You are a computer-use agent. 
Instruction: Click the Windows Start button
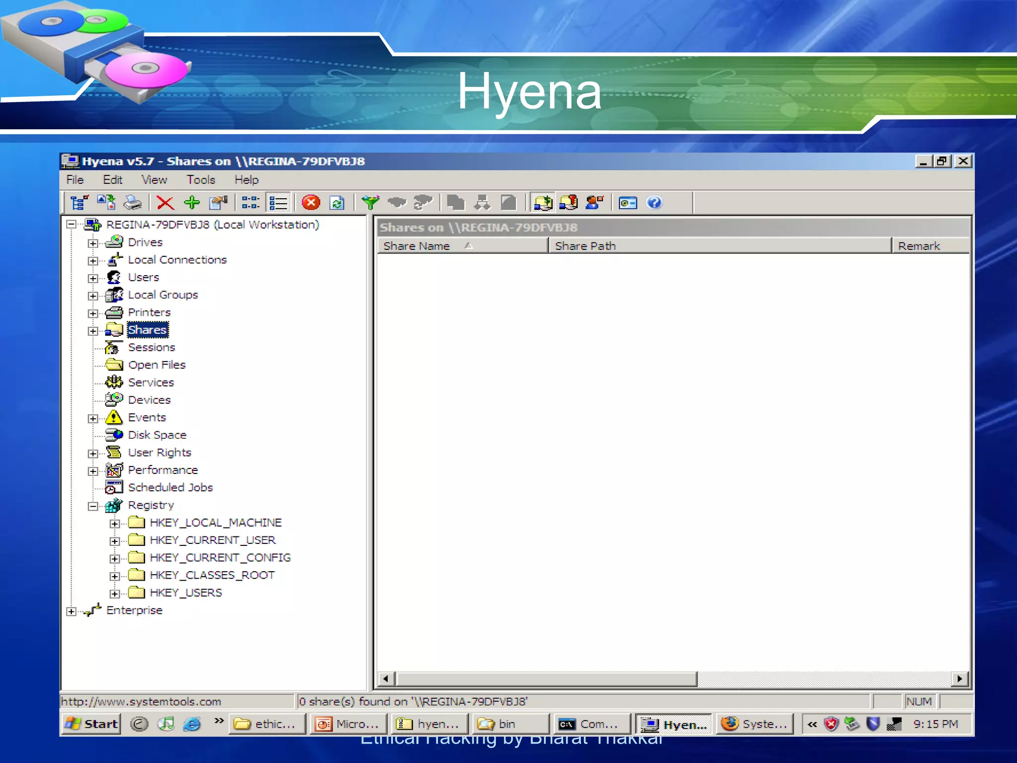[91, 724]
